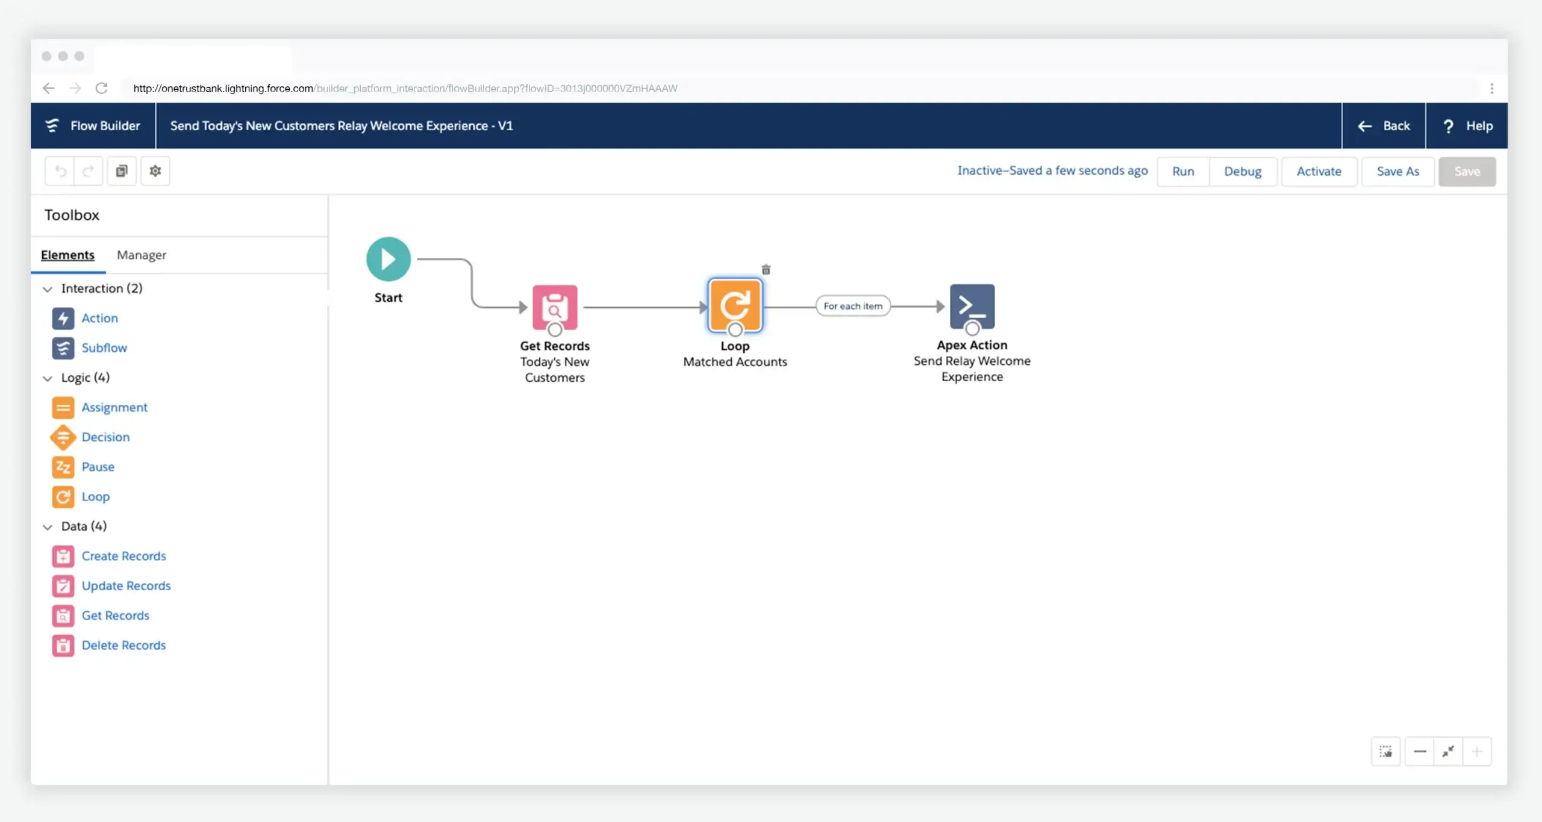
Task: Click the Subflow element label
Action: tap(104, 348)
